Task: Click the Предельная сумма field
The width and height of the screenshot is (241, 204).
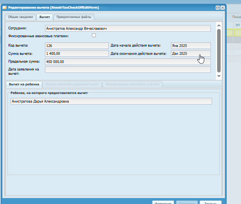Action: pos(128,62)
